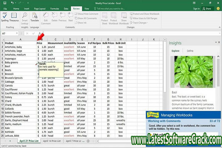This screenshot has width=222, height=148.
Task: Open Insights pane options dropdown arrow
Action: coord(216,42)
